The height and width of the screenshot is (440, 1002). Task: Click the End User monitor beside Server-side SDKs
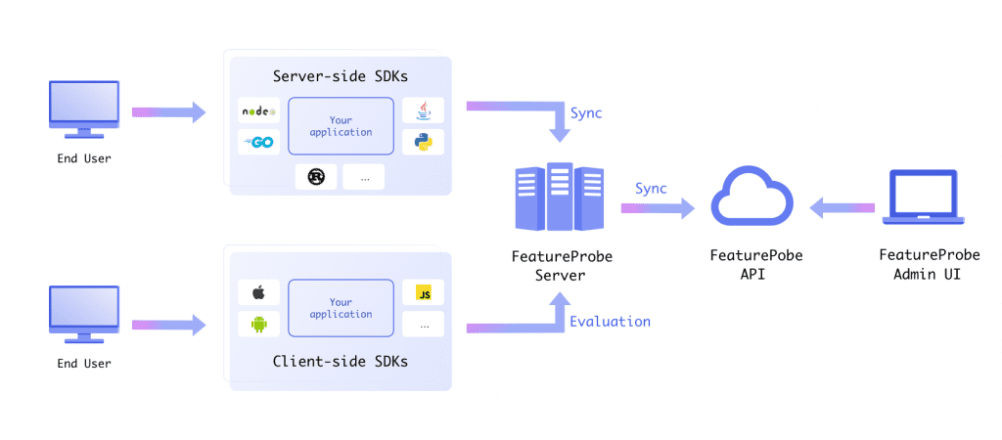(84, 110)
